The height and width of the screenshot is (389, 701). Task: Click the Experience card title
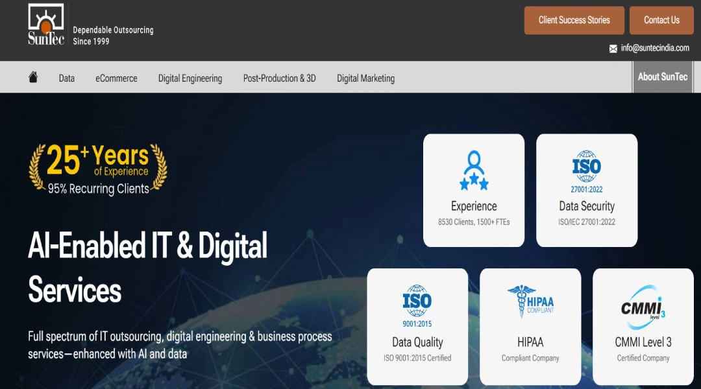474,206
